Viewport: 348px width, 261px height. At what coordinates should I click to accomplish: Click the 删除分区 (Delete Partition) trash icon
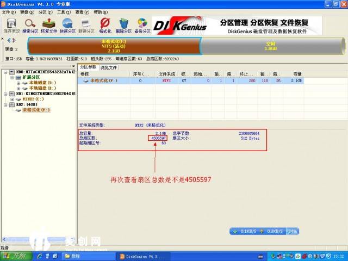124,24
